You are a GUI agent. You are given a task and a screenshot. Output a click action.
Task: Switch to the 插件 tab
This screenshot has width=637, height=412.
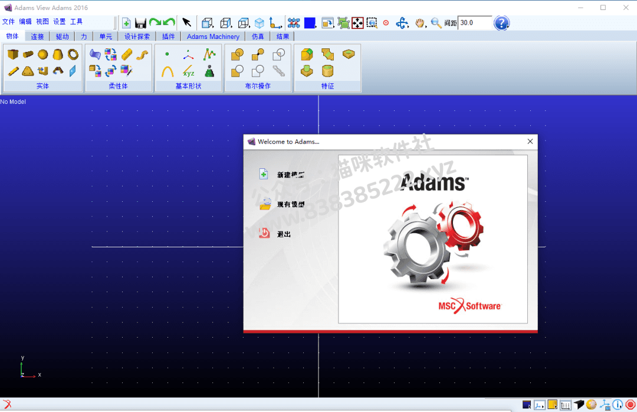(168, 37)
